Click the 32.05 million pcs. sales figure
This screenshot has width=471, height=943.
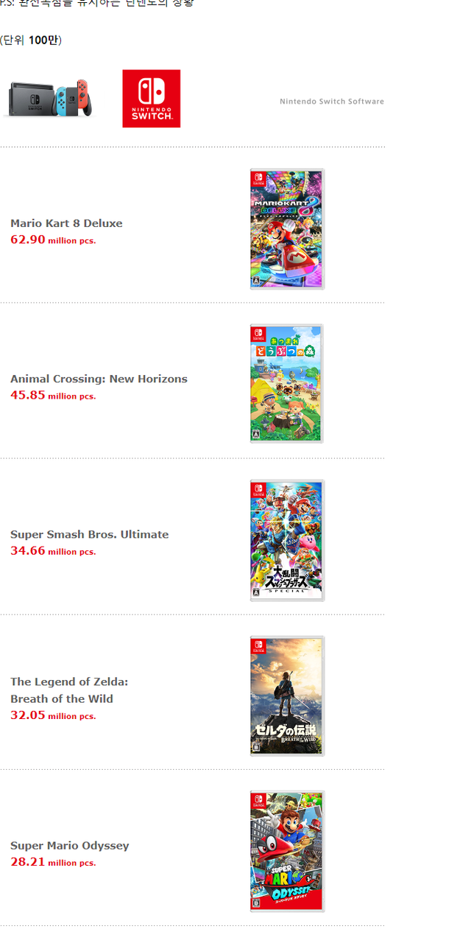53,715
